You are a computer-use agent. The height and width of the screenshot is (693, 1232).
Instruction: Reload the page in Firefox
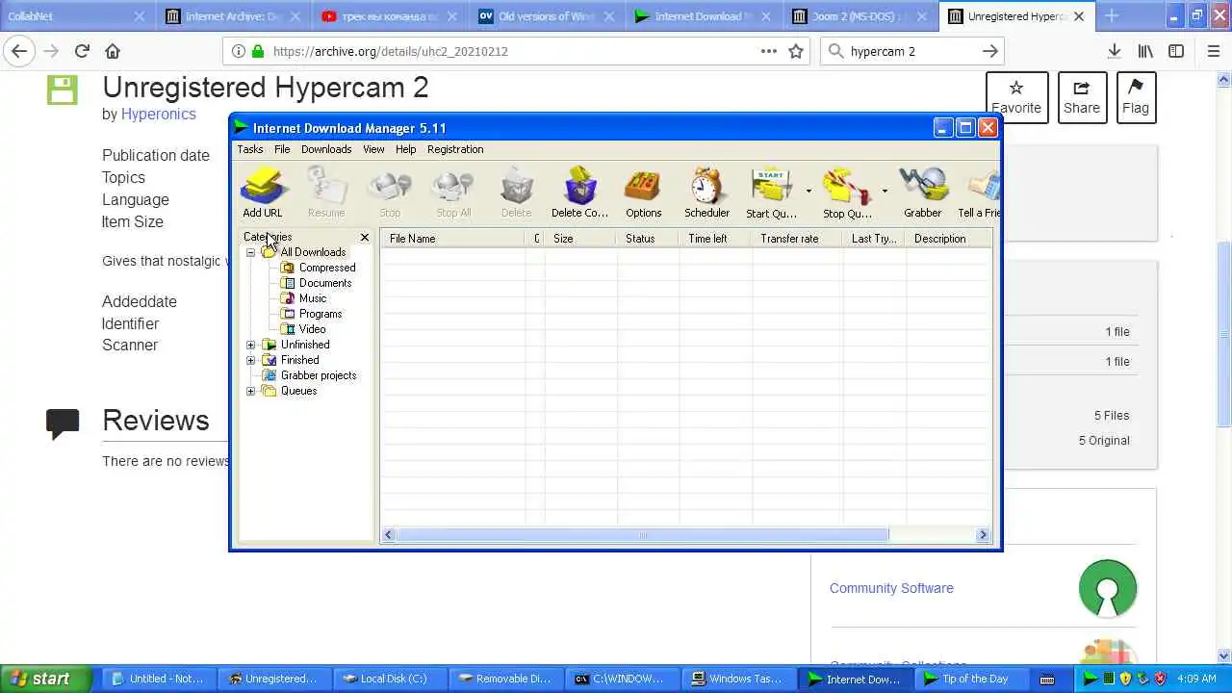click(82, 51)
